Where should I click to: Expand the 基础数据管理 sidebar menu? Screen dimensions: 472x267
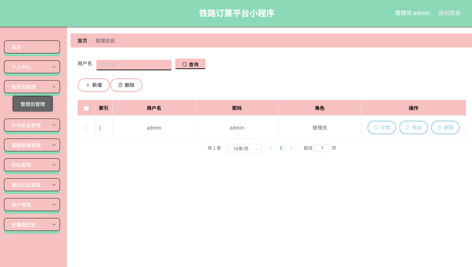point(32,145)
